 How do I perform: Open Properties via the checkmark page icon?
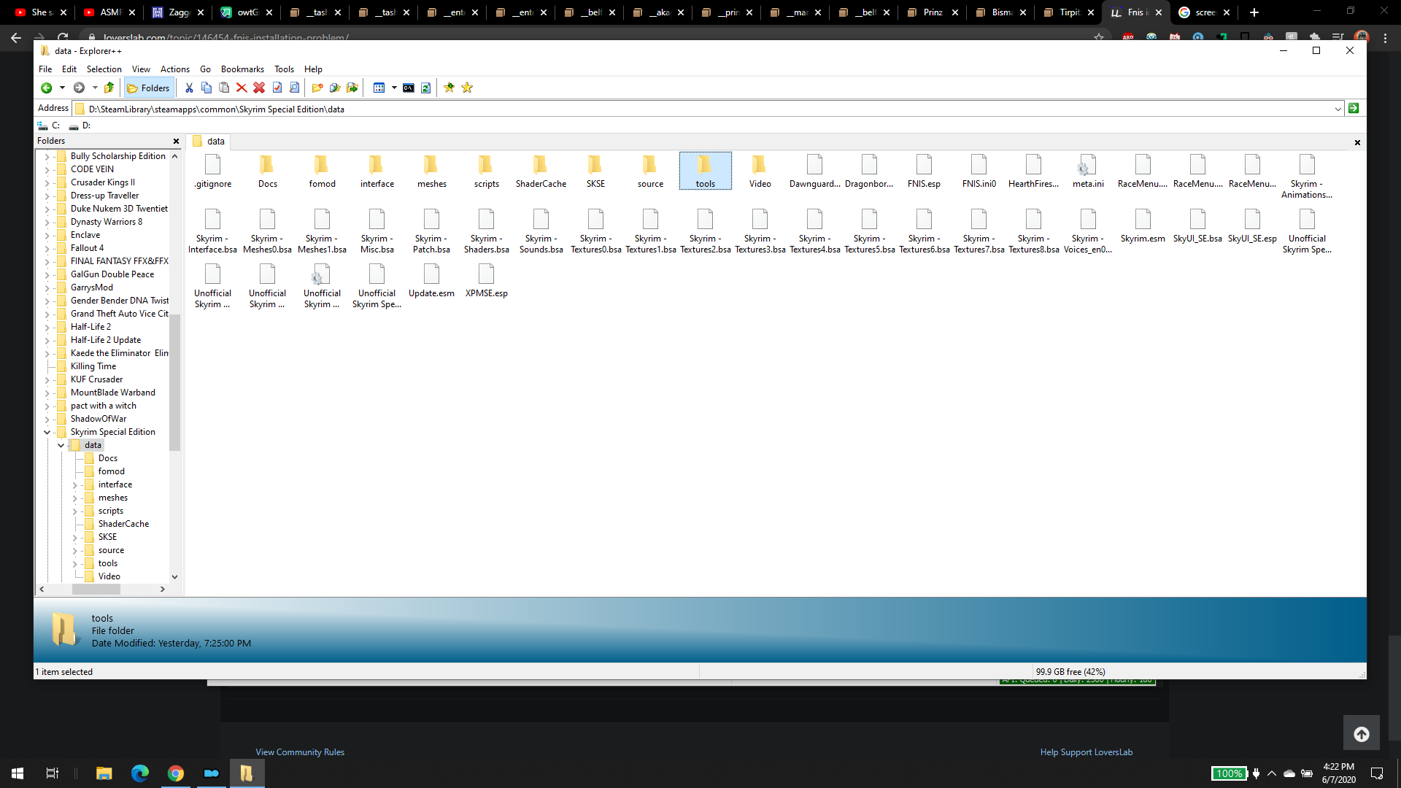click(277, 88)
